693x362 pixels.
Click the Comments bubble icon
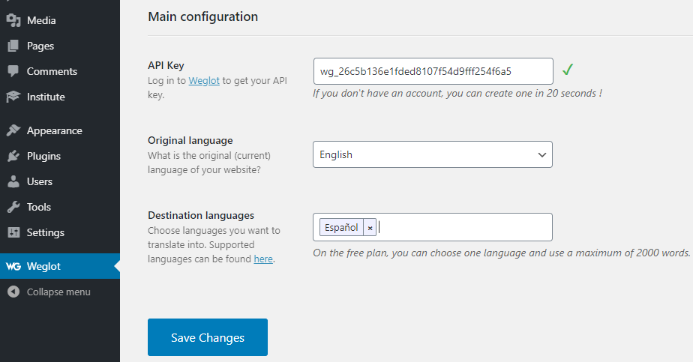tap(13, 71)
